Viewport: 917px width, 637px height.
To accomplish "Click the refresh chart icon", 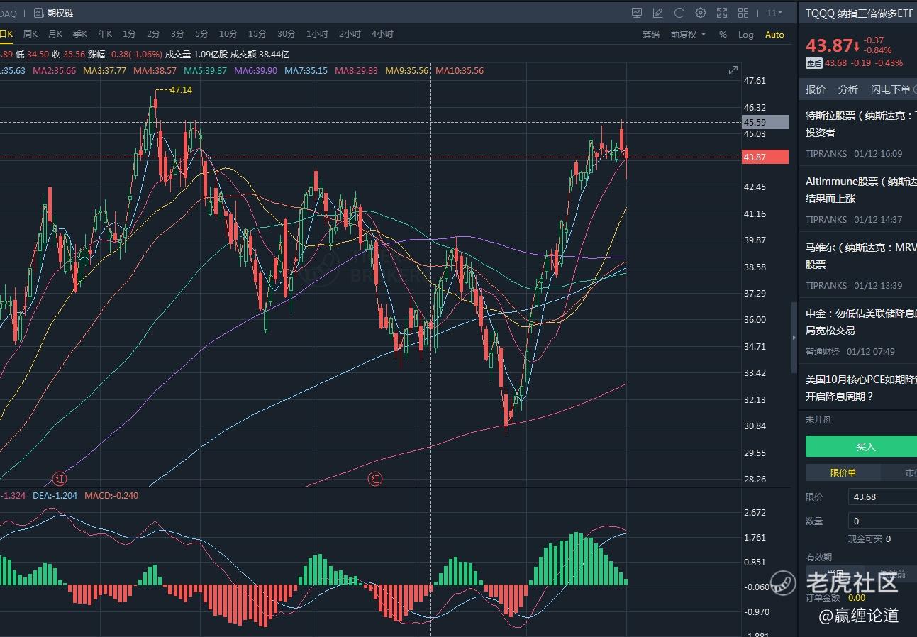I will click(x=679, y=13).
